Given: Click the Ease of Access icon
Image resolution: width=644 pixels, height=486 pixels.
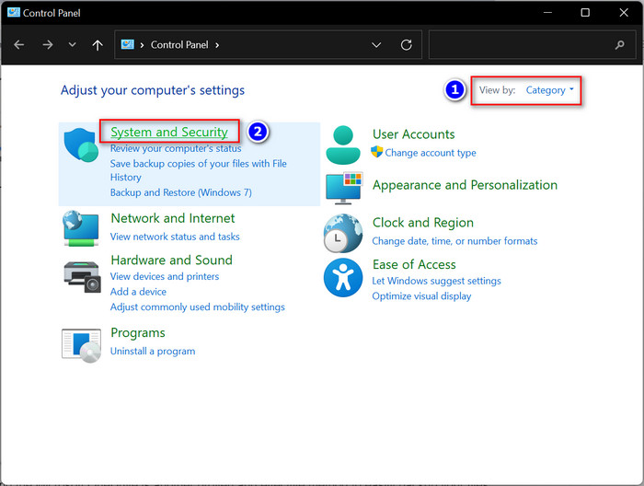Looking at the screenshot, I should click(343, 278).
